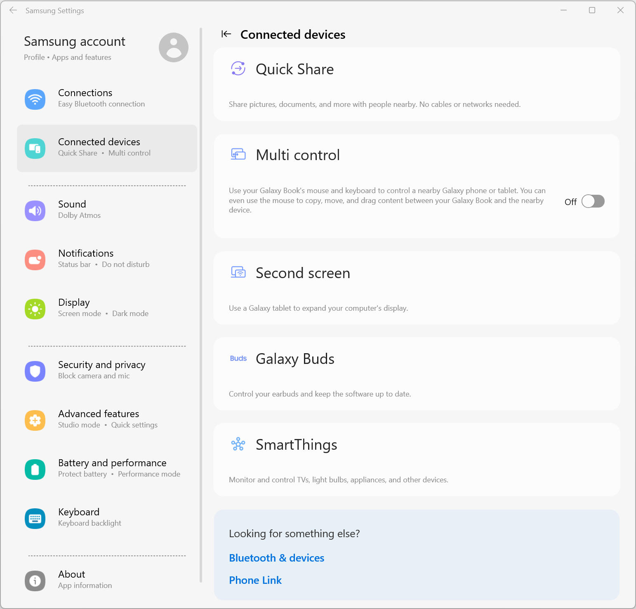Click the SmartThings icon

pyautogui.click(x=238, y=444)
